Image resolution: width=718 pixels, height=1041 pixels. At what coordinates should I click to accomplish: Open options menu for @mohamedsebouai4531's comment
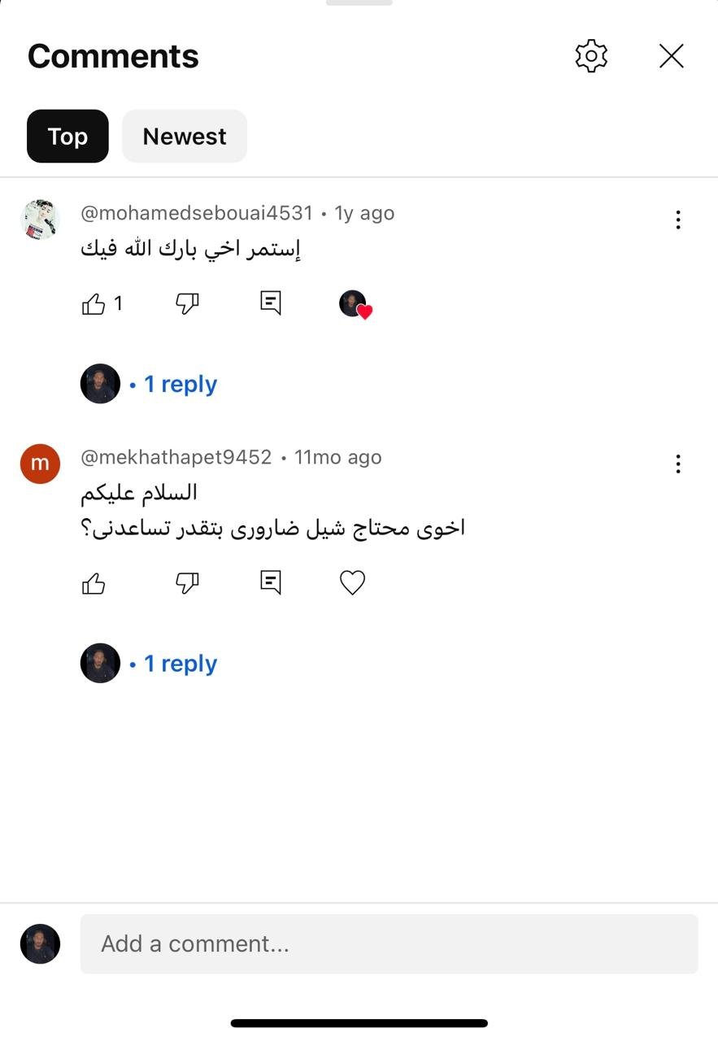click(x=678, y=220)
